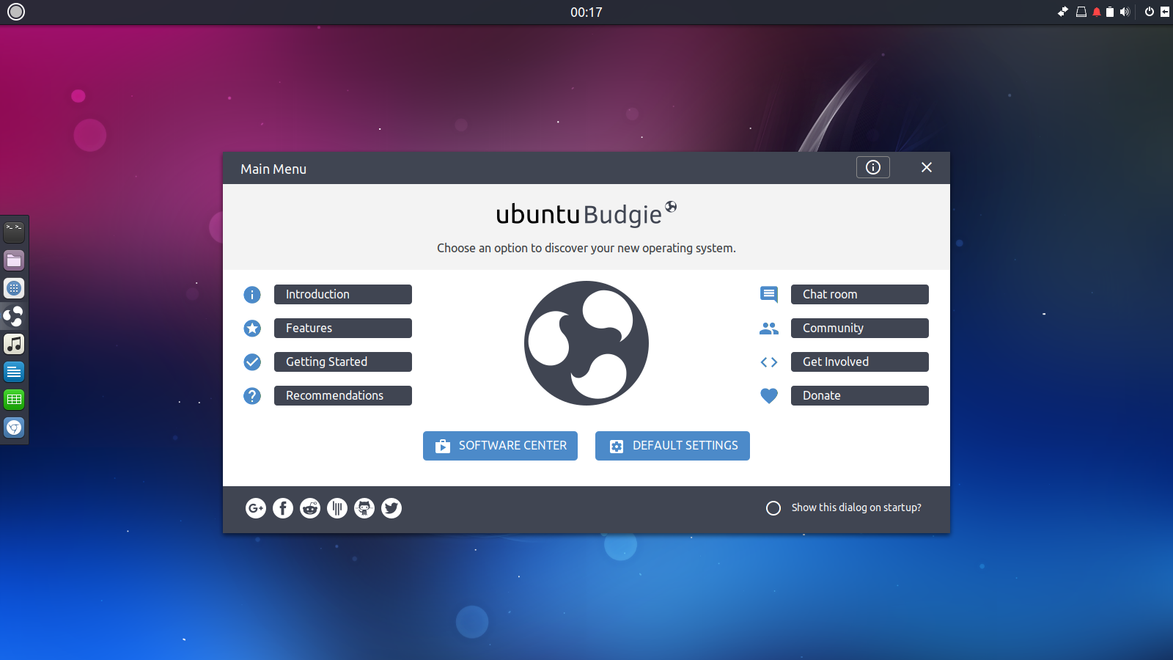The width and height of the screenshot is (1173, 660).
Task: Open the GitHub octocat icon
Action: [364, 508]
